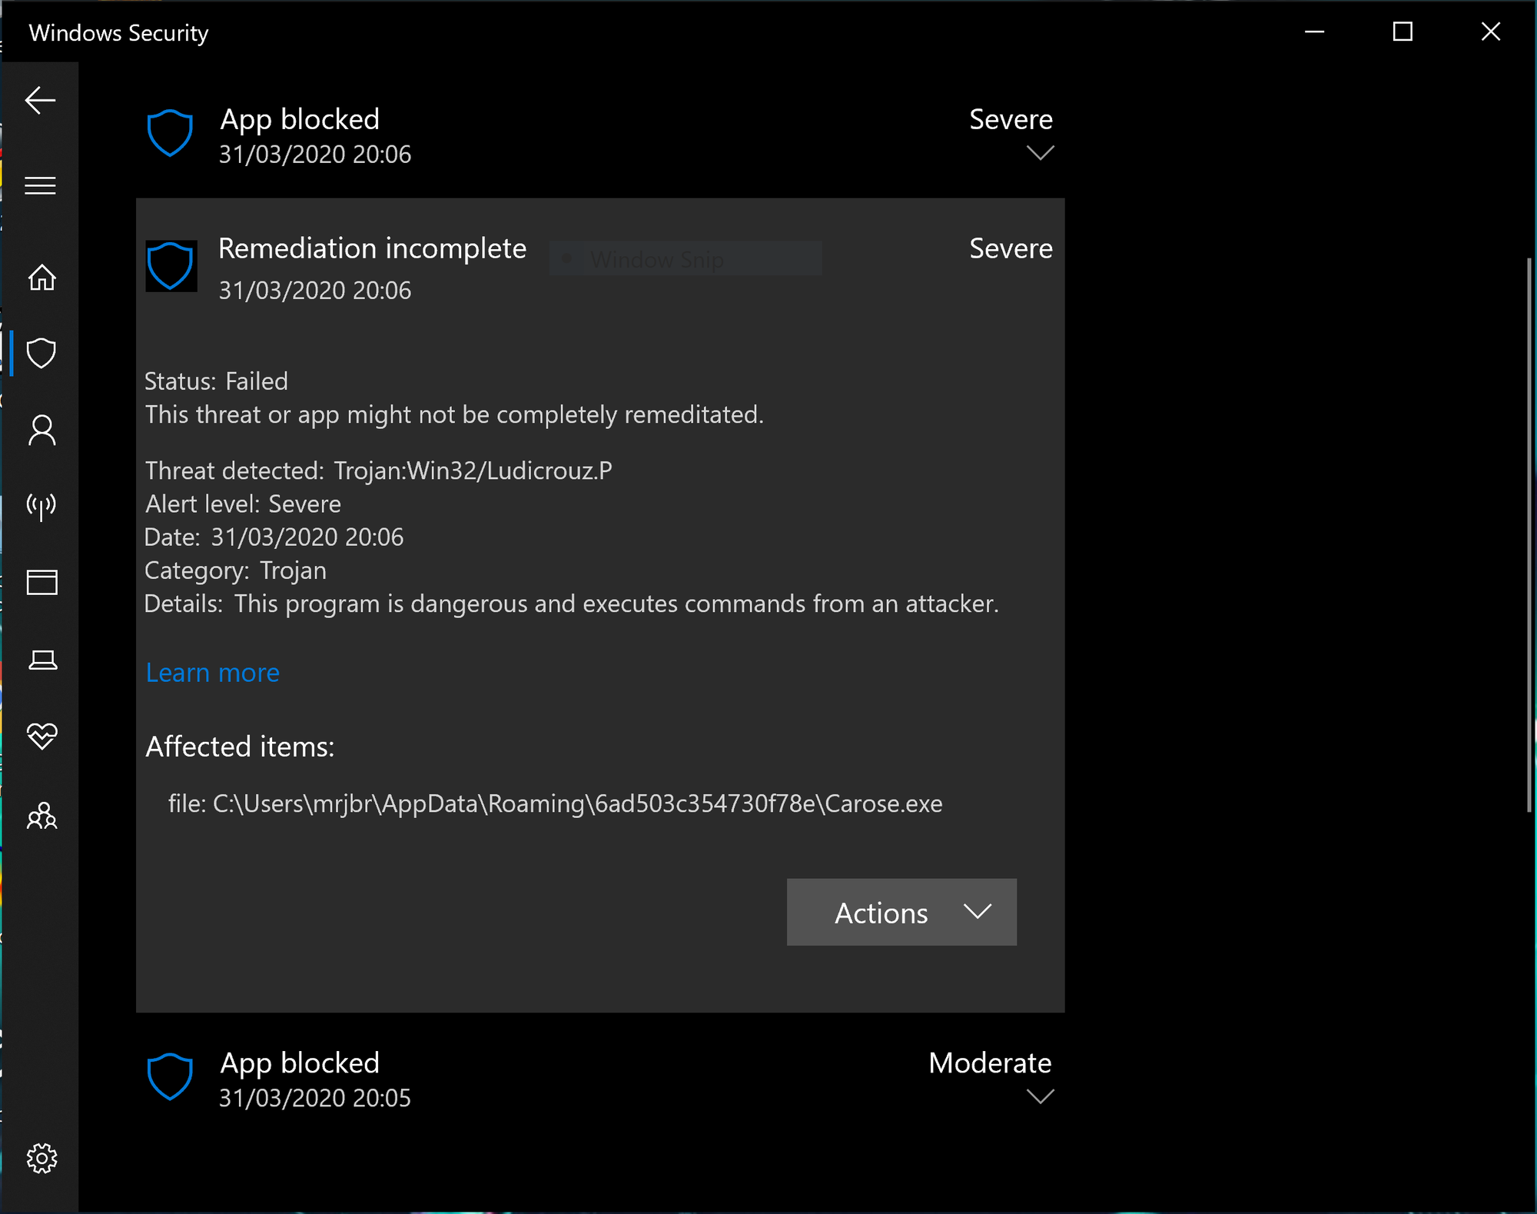The height and width of the screenshot is (1214, 1537).
Task: Go back with the back arrow
Action: pos(40,100)
